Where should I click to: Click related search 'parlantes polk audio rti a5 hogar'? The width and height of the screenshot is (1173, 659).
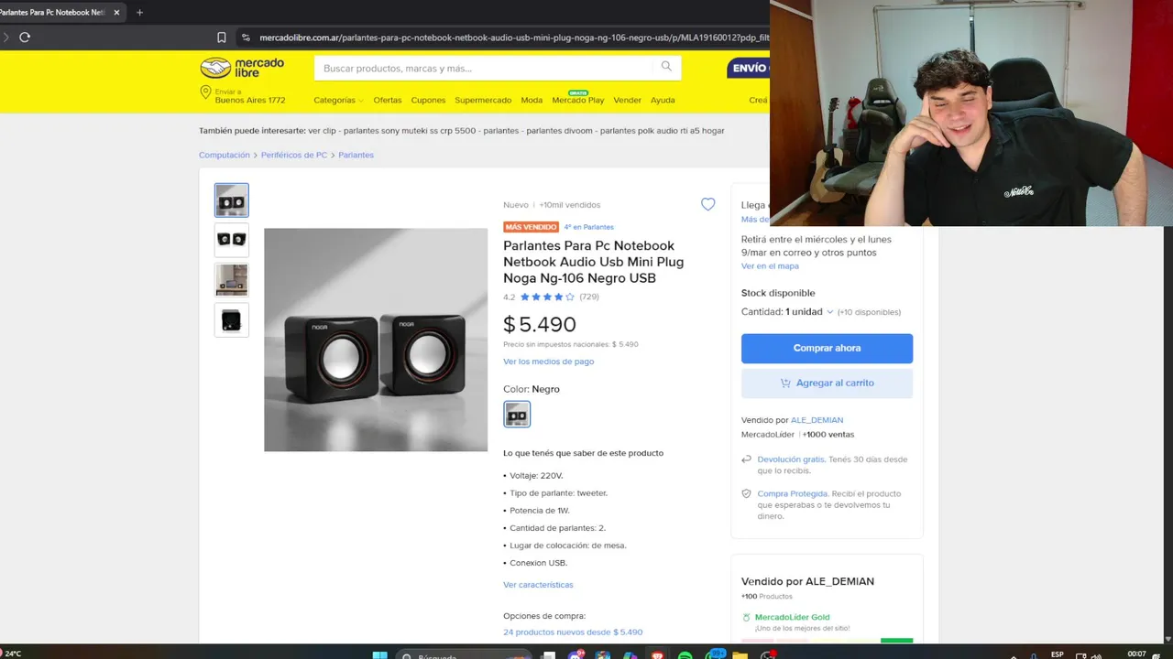(663, 131)
